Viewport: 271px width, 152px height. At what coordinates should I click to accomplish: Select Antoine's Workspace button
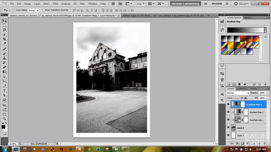[x=185, y=4]
